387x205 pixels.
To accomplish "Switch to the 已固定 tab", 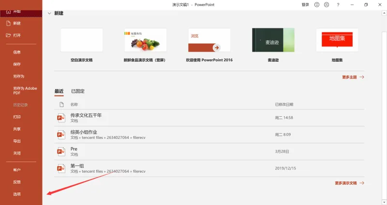I will [78, 91].
